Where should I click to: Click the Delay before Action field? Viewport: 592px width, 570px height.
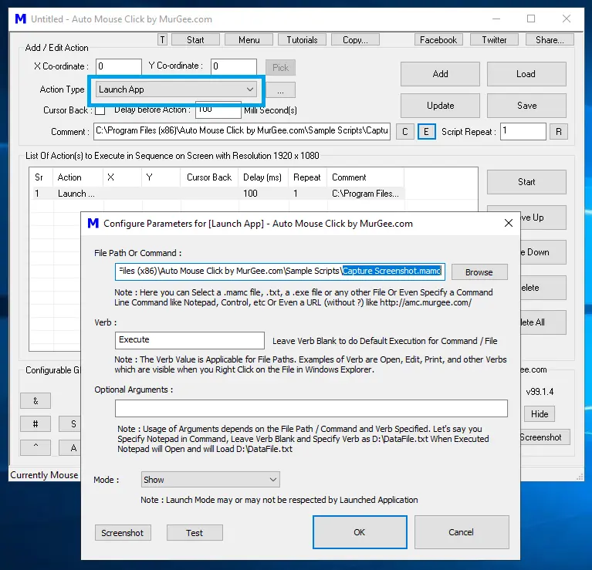[x=218, y=110]
